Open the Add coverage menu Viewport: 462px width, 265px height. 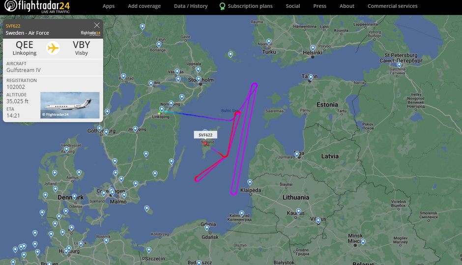144,6
